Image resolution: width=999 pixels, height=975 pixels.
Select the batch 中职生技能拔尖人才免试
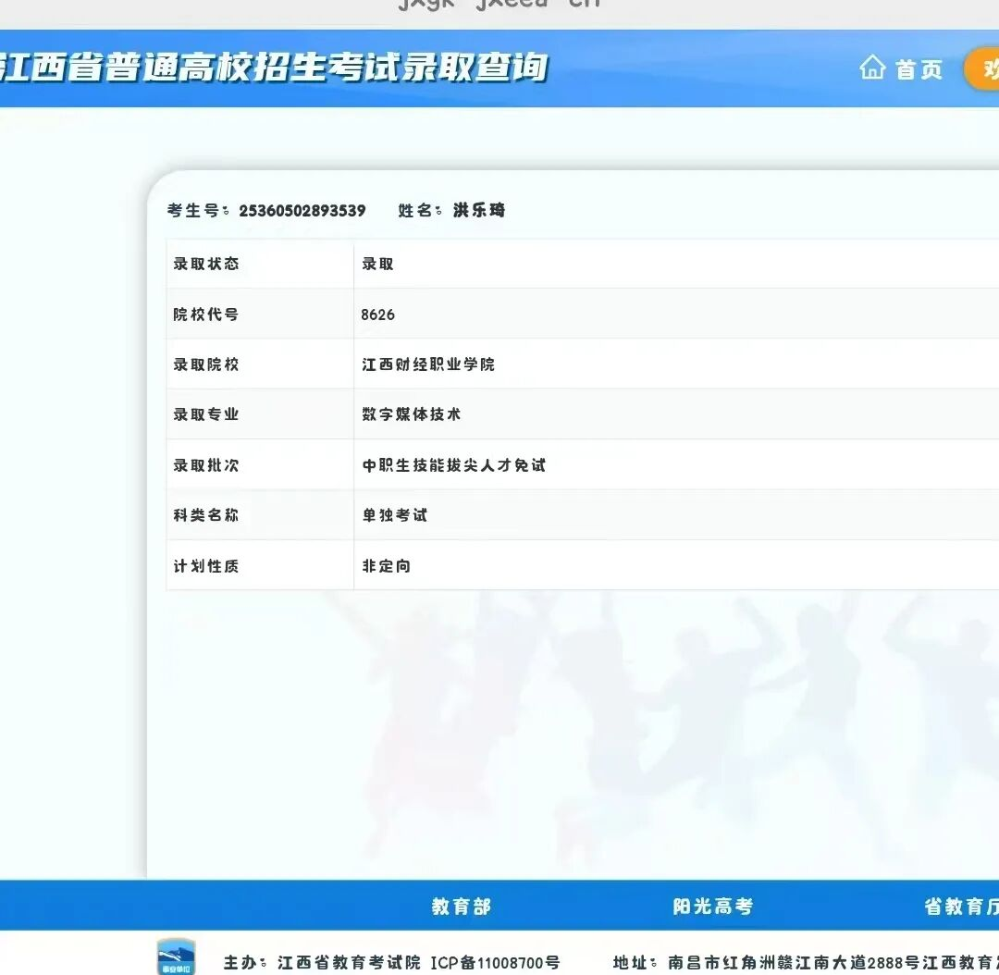click(x=453, y=465)
